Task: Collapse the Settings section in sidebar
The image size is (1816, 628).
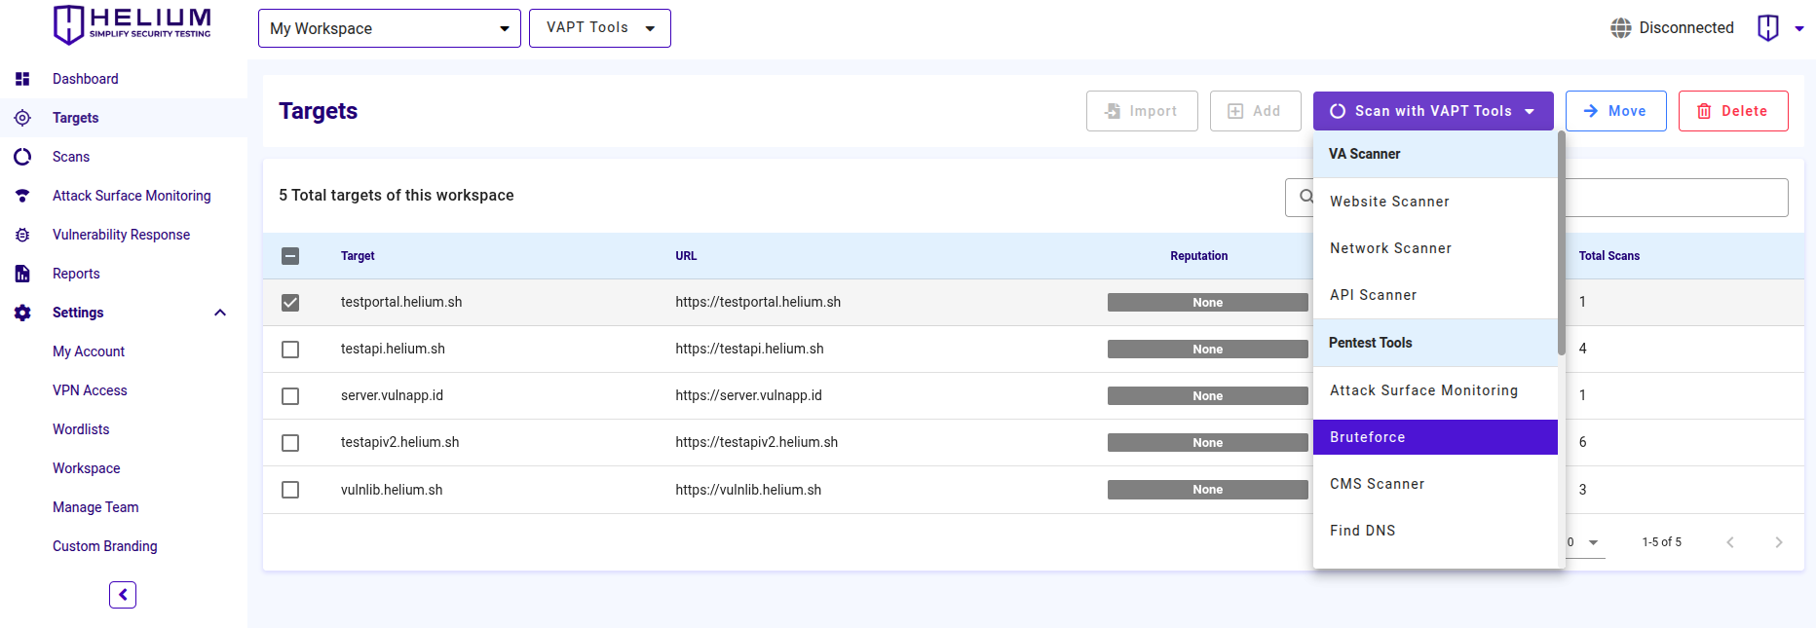Action: coord(220,313)
